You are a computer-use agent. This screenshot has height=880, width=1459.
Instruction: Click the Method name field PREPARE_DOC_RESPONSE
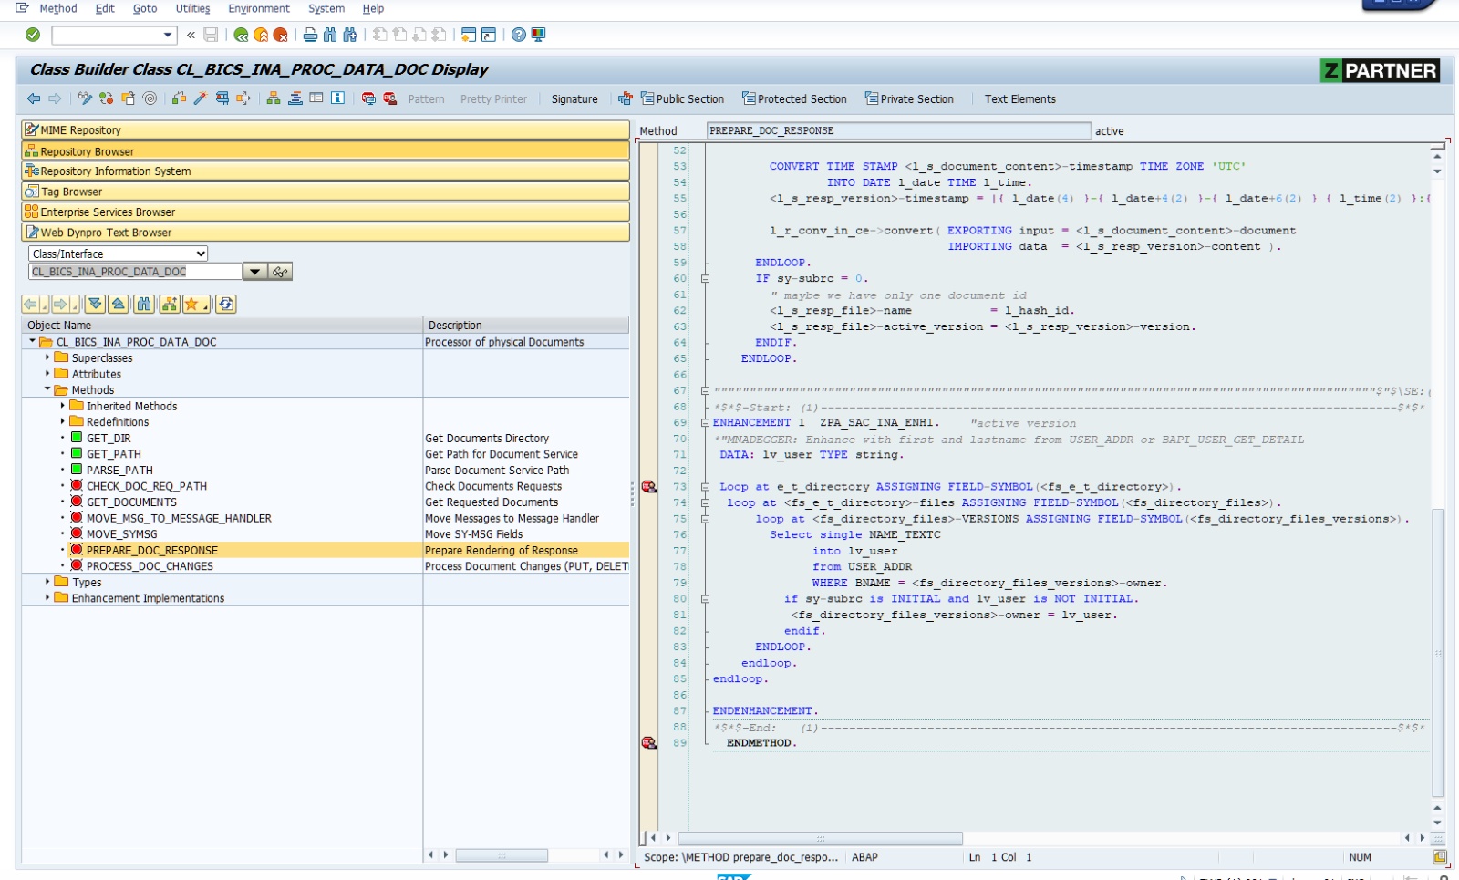click(x=898, y=130)
